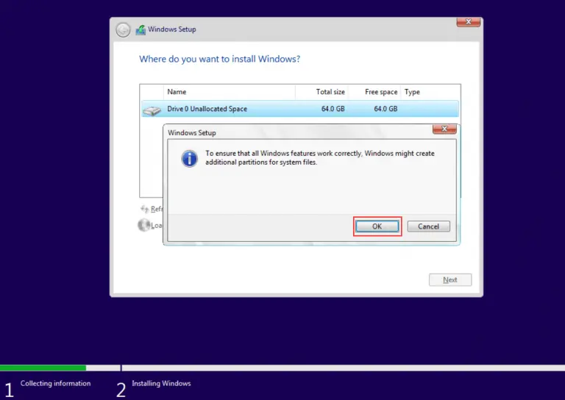Click the partition message text in dialog
The height and width of the screenshot is (400, 565).
tap(320, 157)
